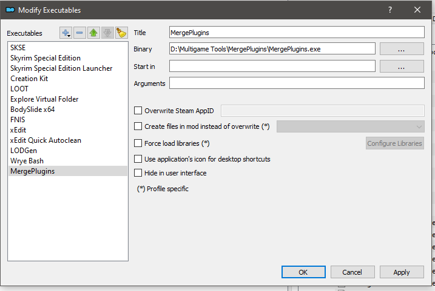Image resolution: width=435 pixels, height=291 pixels.
Task: Click the Binary path input field
Action: 272,48
